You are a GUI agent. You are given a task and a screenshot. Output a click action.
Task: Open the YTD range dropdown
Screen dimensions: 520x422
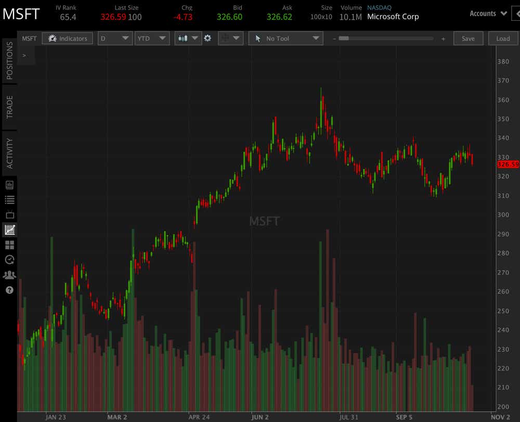pyautogui.click(x=152, y=38)
